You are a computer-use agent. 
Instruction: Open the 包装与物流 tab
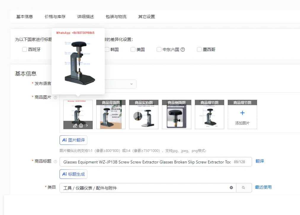116,17
